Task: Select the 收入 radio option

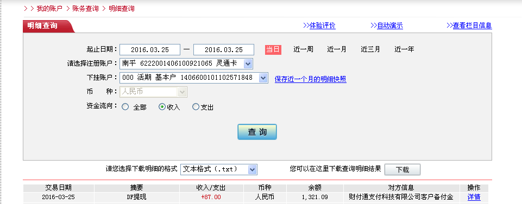Action: pyautogui.click(x=162, y=107)
